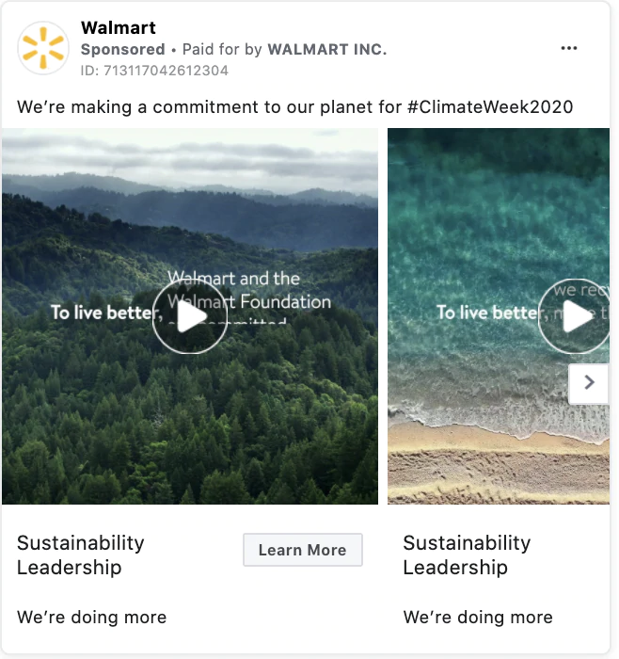The width and height of the screenshot is (619, 659).
Task: Click first card's "We're doing more" text
Action: click(x=91, y=618)
